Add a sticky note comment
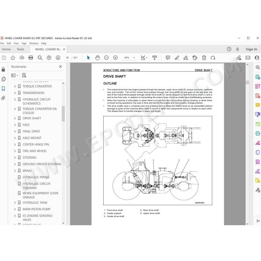Image resolution: width=261 pixels, height=261 pixels. click(168, 58)
